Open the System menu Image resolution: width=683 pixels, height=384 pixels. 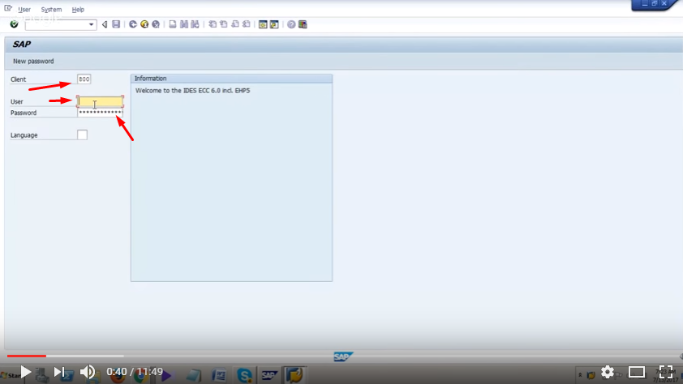(x=51, y=10)
